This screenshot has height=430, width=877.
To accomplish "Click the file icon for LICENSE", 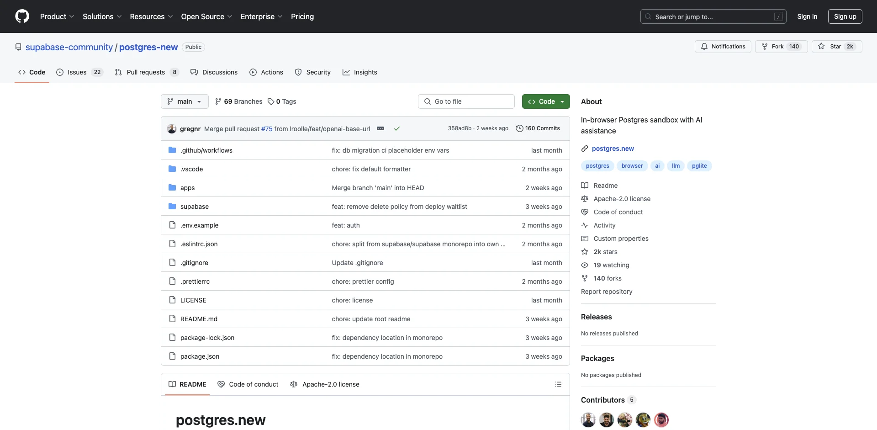I will [172, 300].
